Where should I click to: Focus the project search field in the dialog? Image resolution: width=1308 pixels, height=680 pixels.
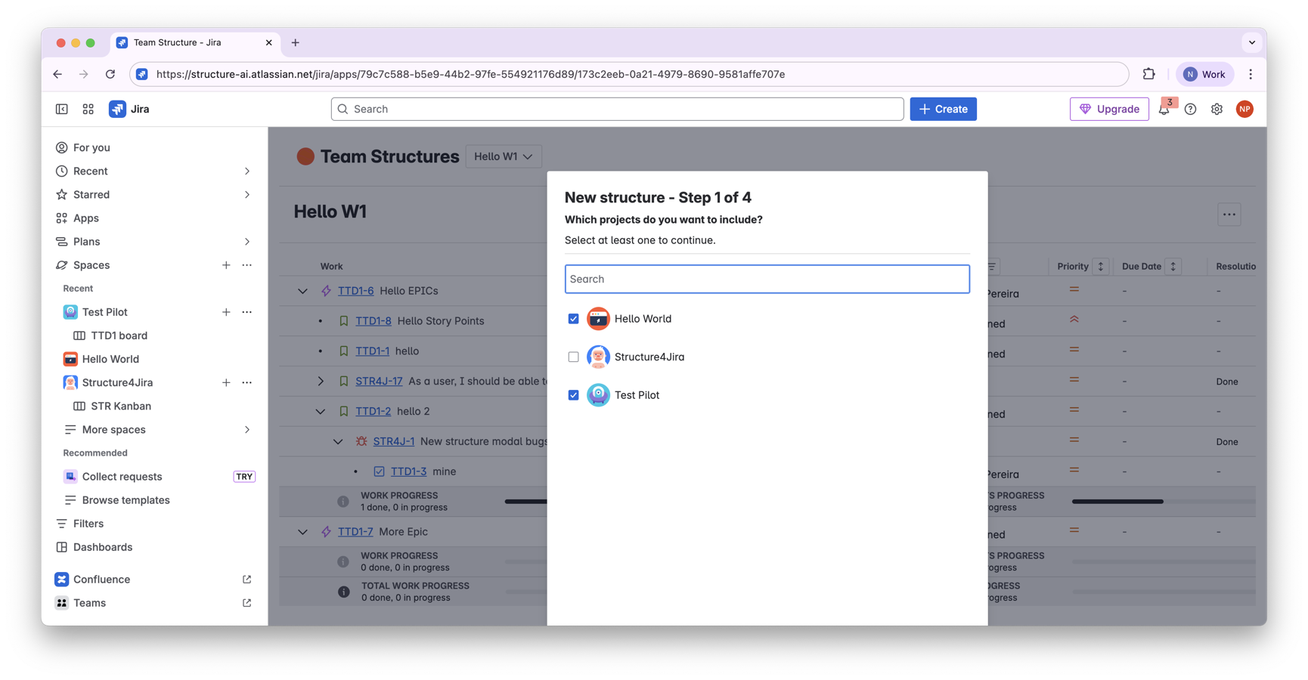pos(767,279)
